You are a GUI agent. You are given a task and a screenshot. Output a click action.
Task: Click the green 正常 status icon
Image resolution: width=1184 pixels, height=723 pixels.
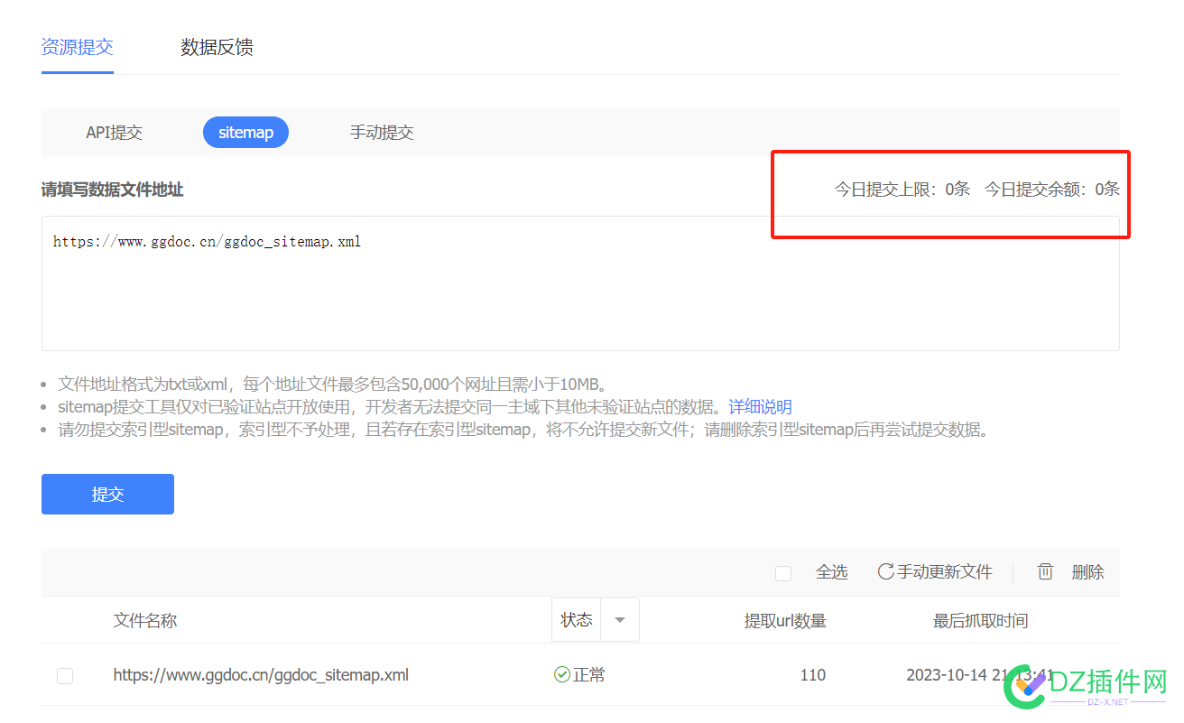(561, 674)
